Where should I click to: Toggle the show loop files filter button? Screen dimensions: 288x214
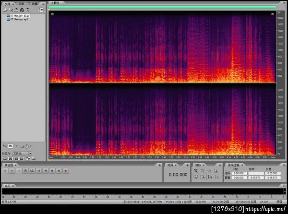(11, 158)
